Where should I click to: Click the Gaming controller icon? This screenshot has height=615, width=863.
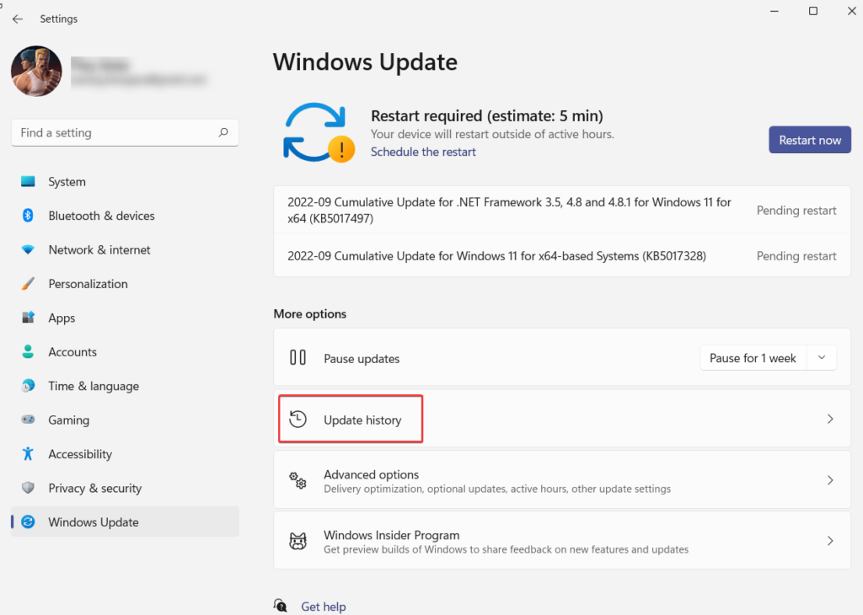tap(28, 420)
